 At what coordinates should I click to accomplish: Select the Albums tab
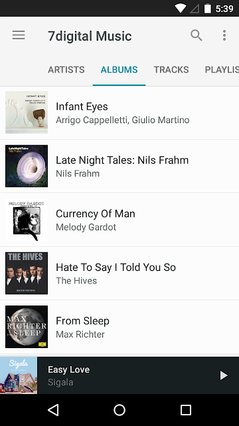pyautogui.click(x=119, y=70)
